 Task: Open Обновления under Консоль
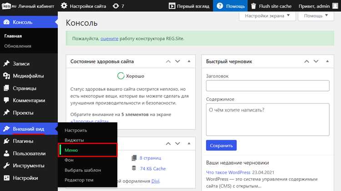18,46
